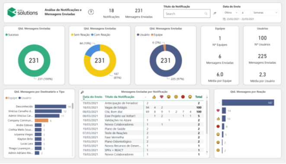Select the Validações no Azure row
The width and height of the screenshot is (286, 164).
coord(142,120)
